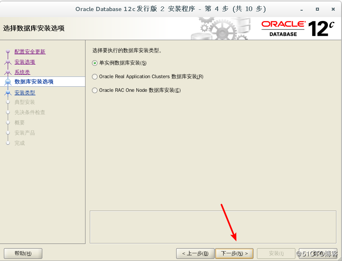Click the step marker beside 先决条件检查
The height and width of the screenshot is (261, 342).
[8, 112]
